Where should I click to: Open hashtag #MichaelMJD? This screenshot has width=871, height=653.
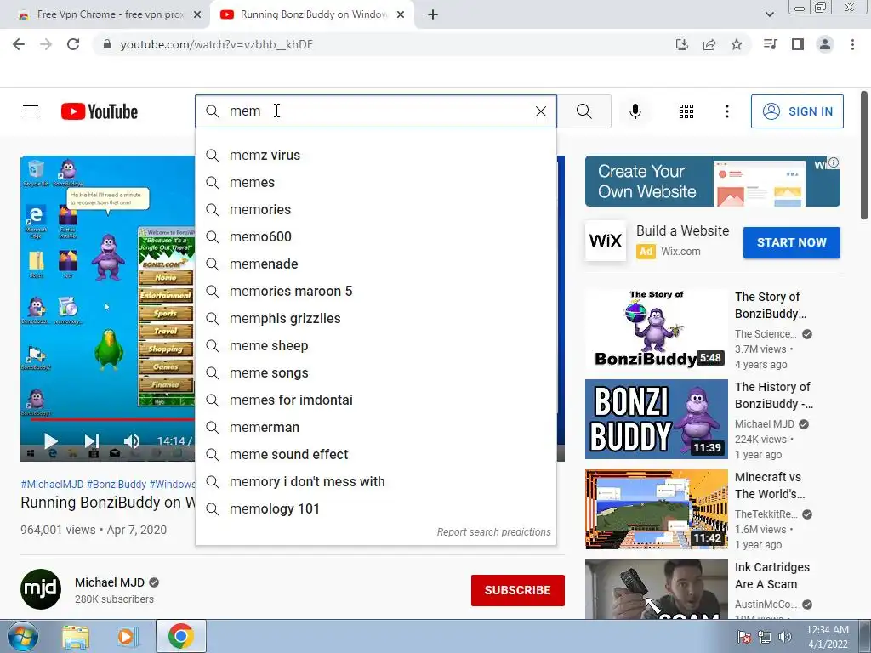pos(52,484)
